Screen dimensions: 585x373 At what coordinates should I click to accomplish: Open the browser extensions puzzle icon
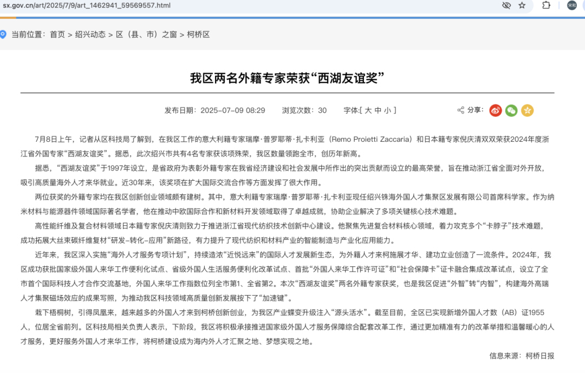coord(546,5)
